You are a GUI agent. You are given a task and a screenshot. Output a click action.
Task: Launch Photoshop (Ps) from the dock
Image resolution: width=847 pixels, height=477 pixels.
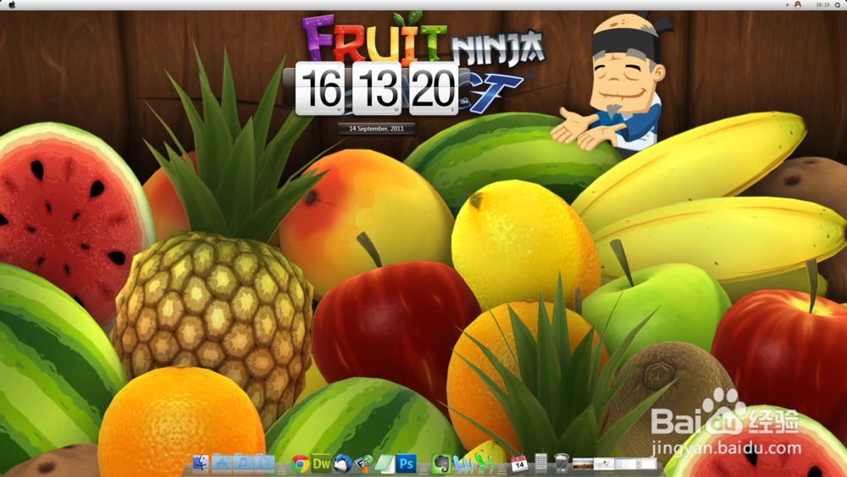click(406, 463)
